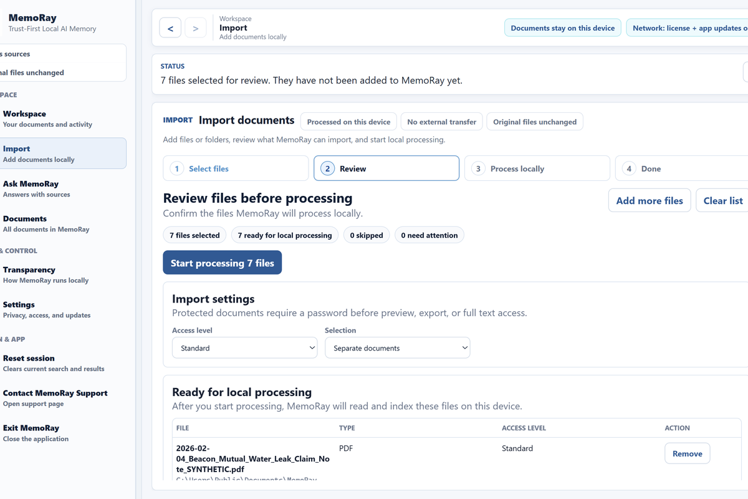Screen dimensions: 748x499
Task: Click the MemoRay app title
Action: click(32, 17)
